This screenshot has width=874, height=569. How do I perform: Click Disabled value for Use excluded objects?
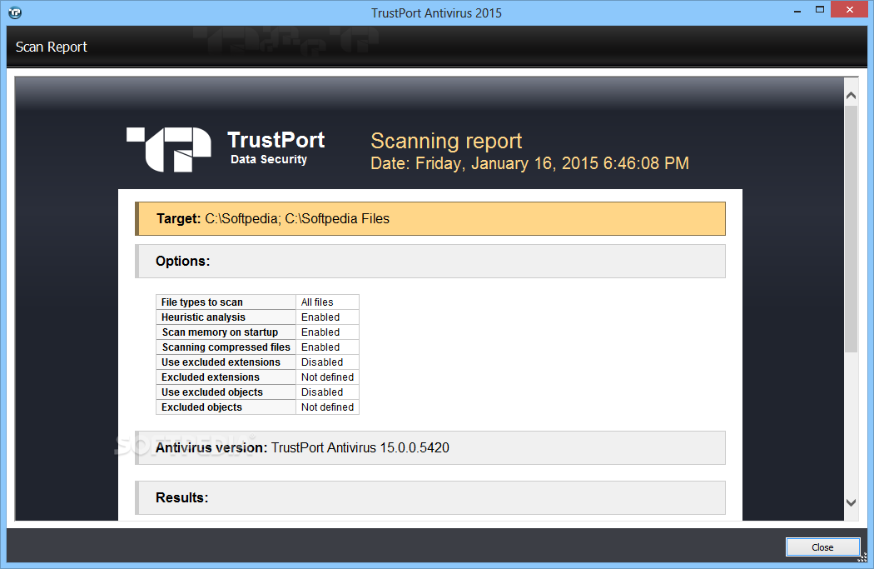tap(327, 392)
